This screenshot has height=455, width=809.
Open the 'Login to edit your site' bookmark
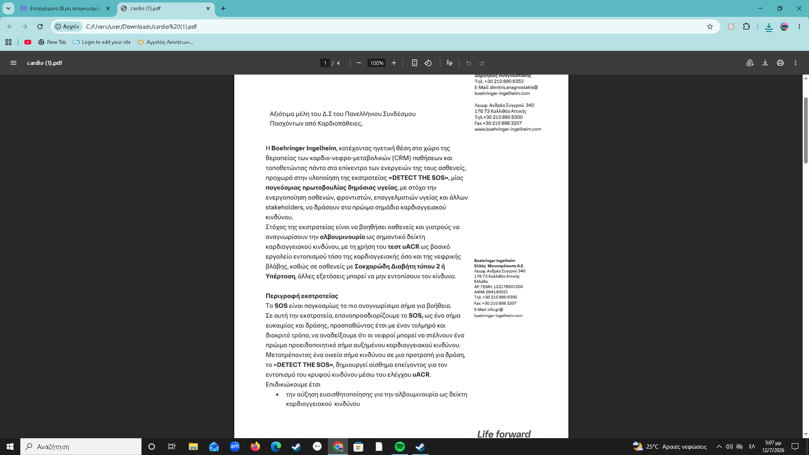102,42
